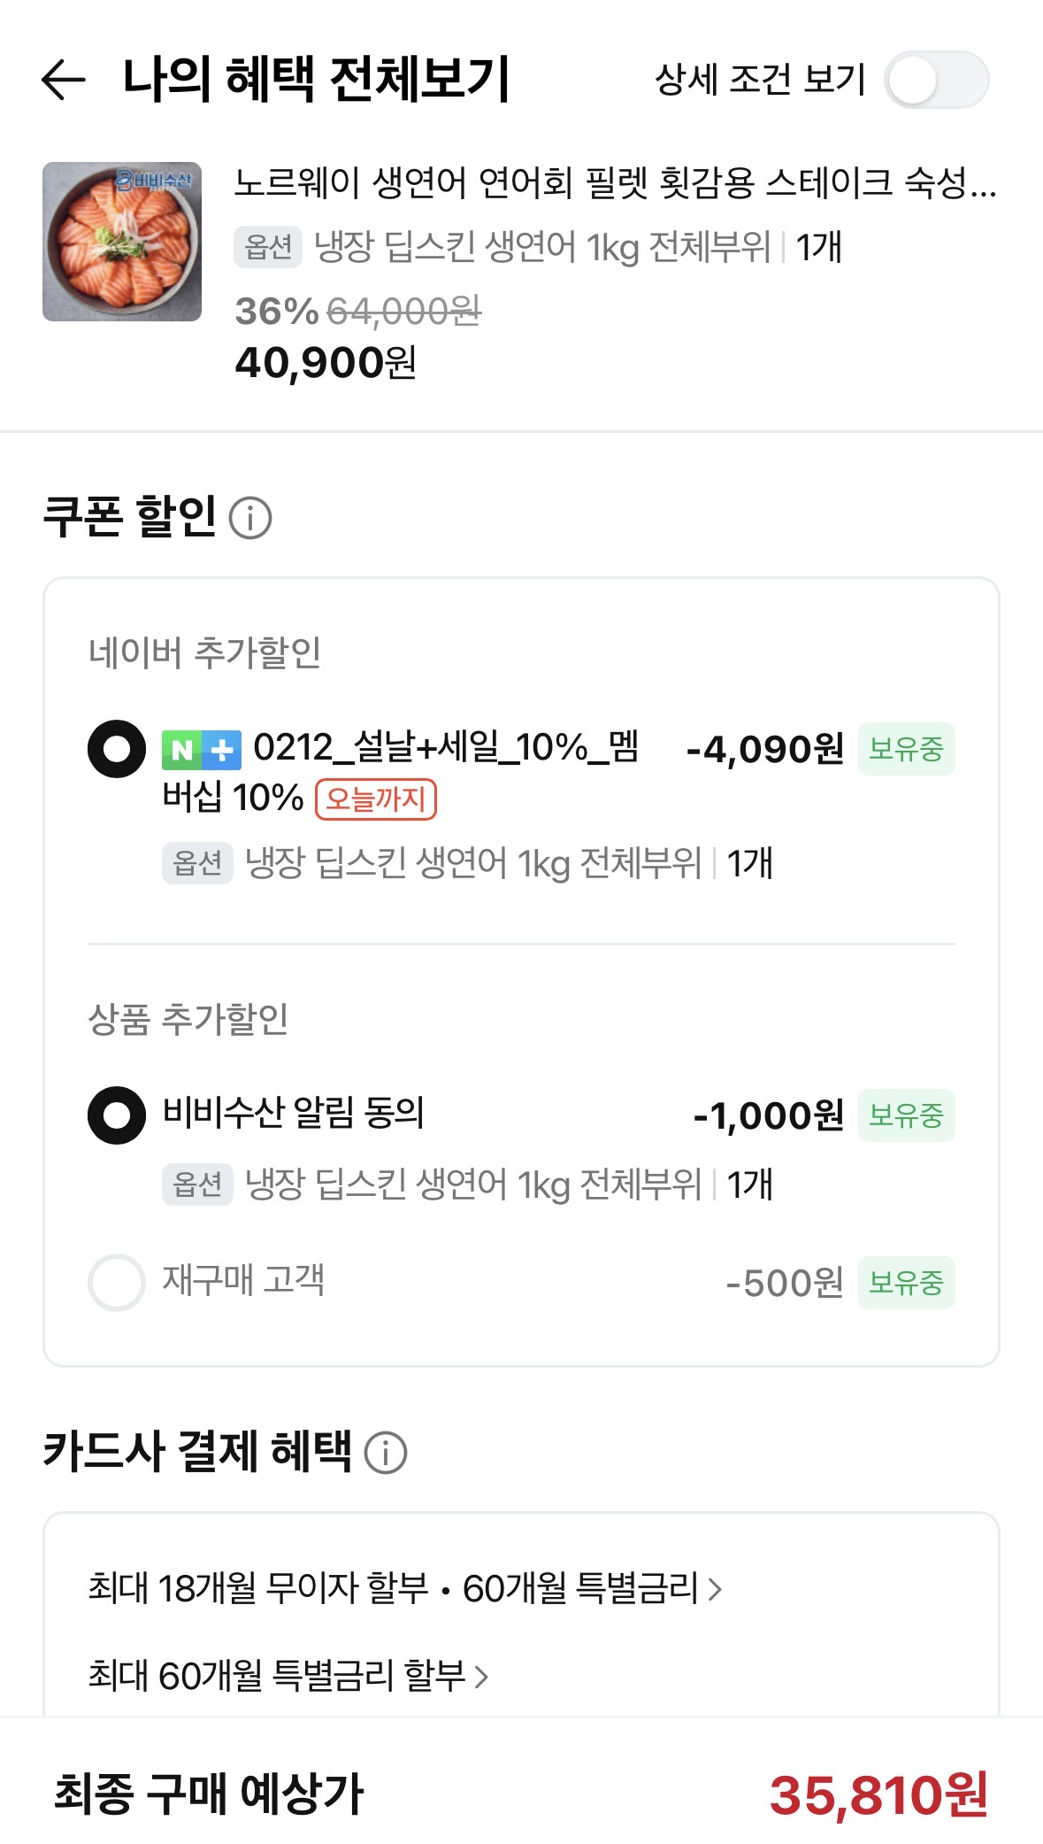Screen dimensions: 1043x1844
Task: Click 보유중 badge beside the -4,090원 coupon
Action: coord(906,749)
